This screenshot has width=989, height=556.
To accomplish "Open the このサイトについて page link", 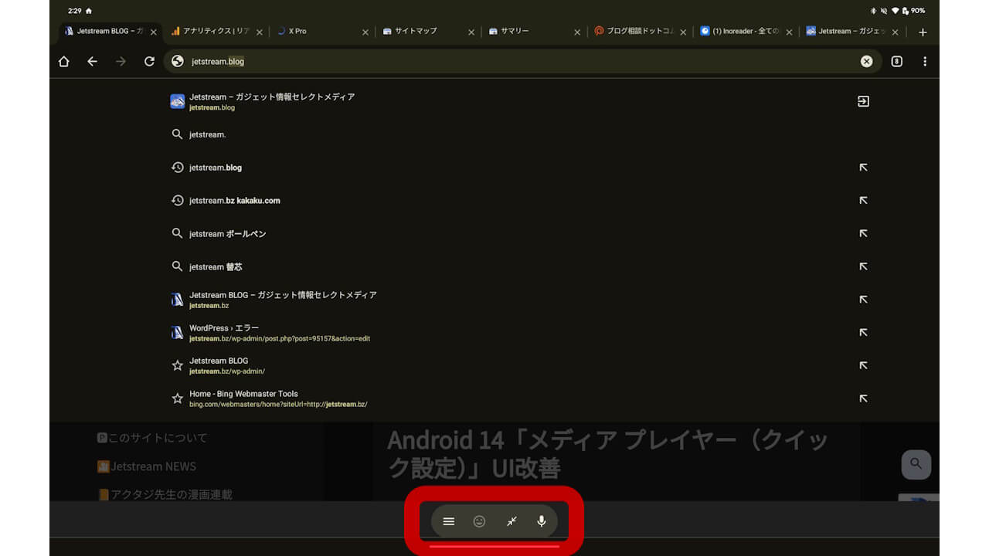I will click(x=152, y=438).
